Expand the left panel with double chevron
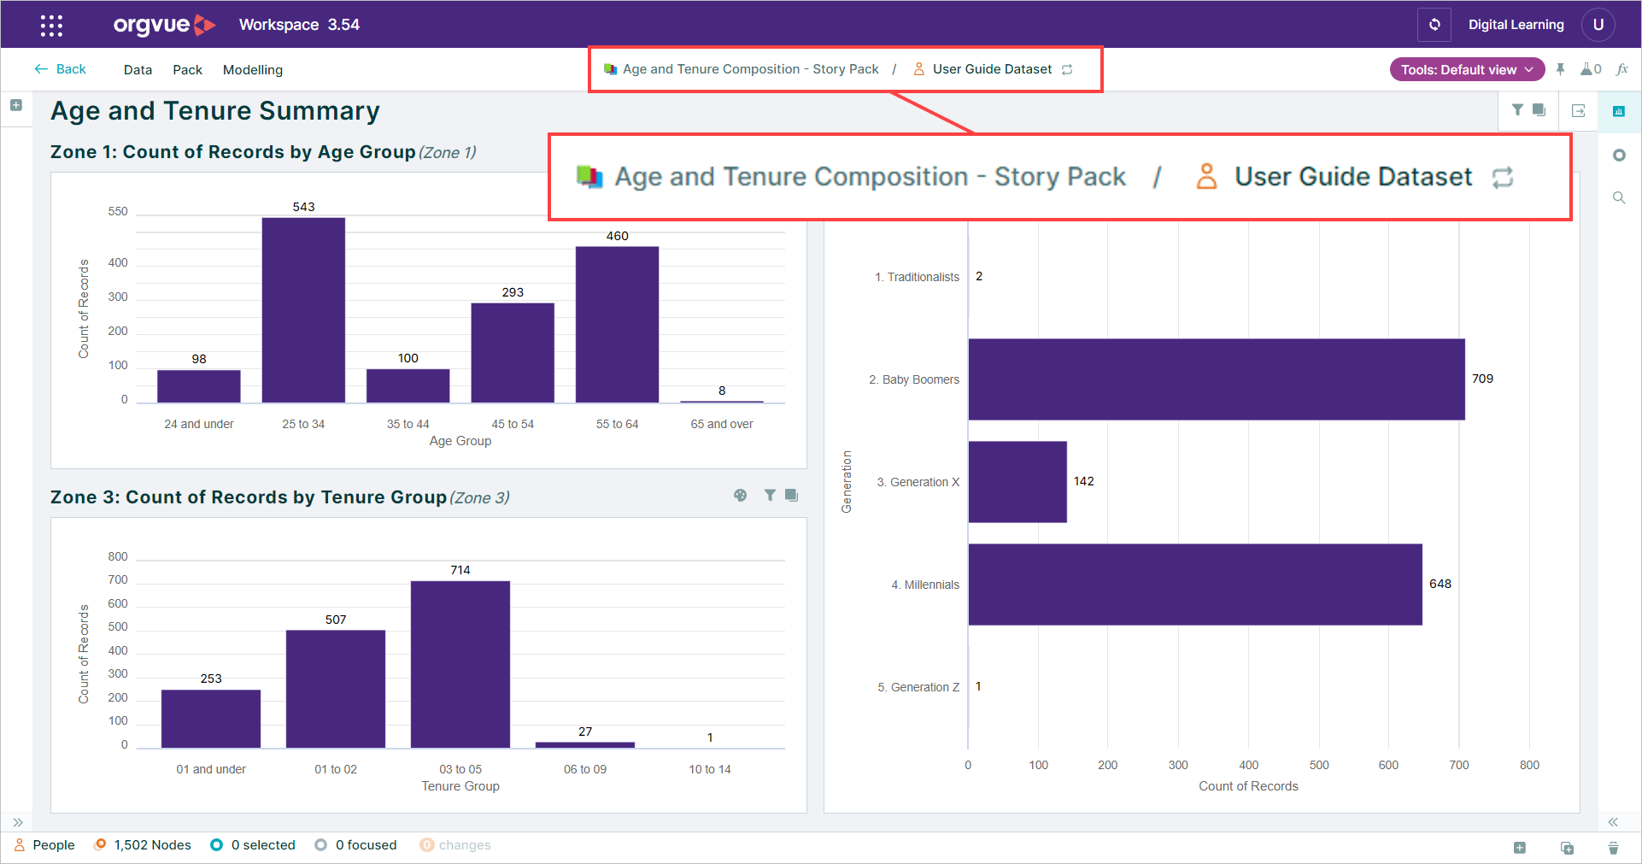The width and height of the screenshot is (1642, 864). click(x=17, y=822)
